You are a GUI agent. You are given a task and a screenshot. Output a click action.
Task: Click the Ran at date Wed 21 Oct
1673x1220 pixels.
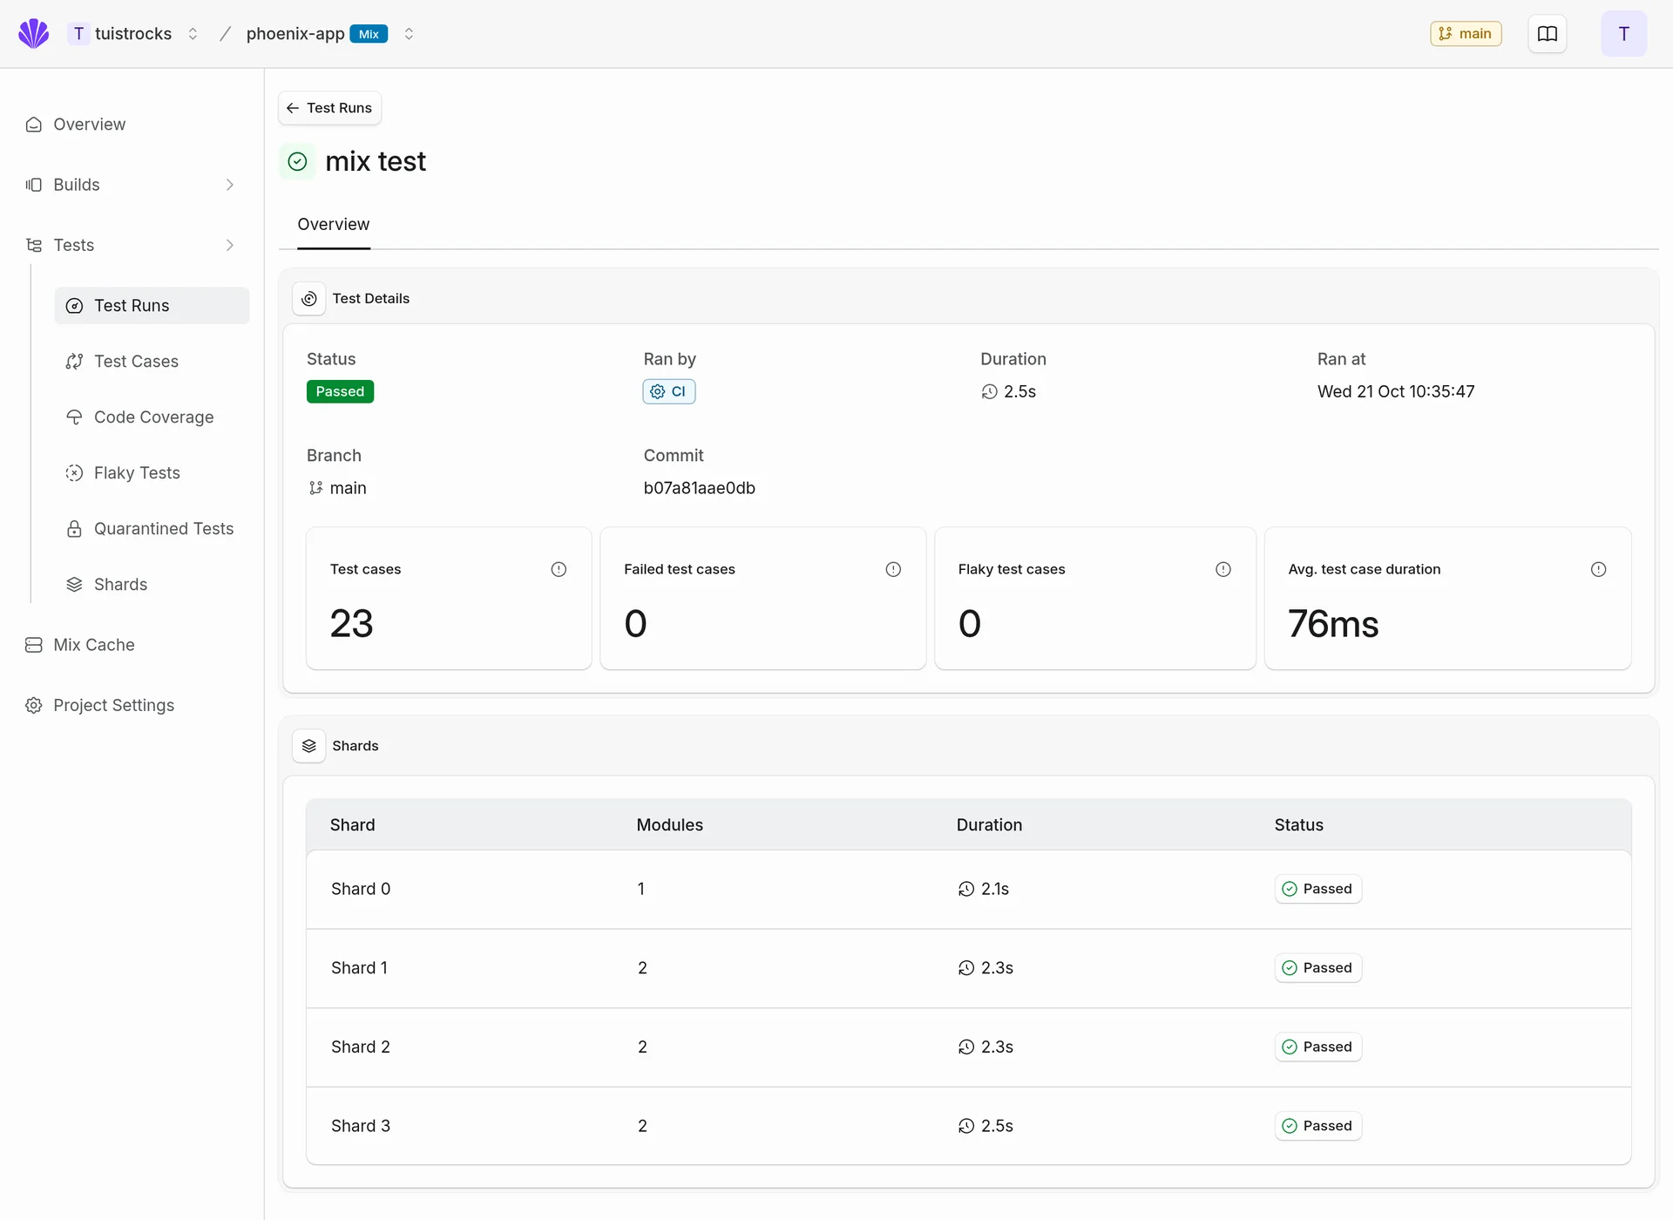pos(1396,392)
